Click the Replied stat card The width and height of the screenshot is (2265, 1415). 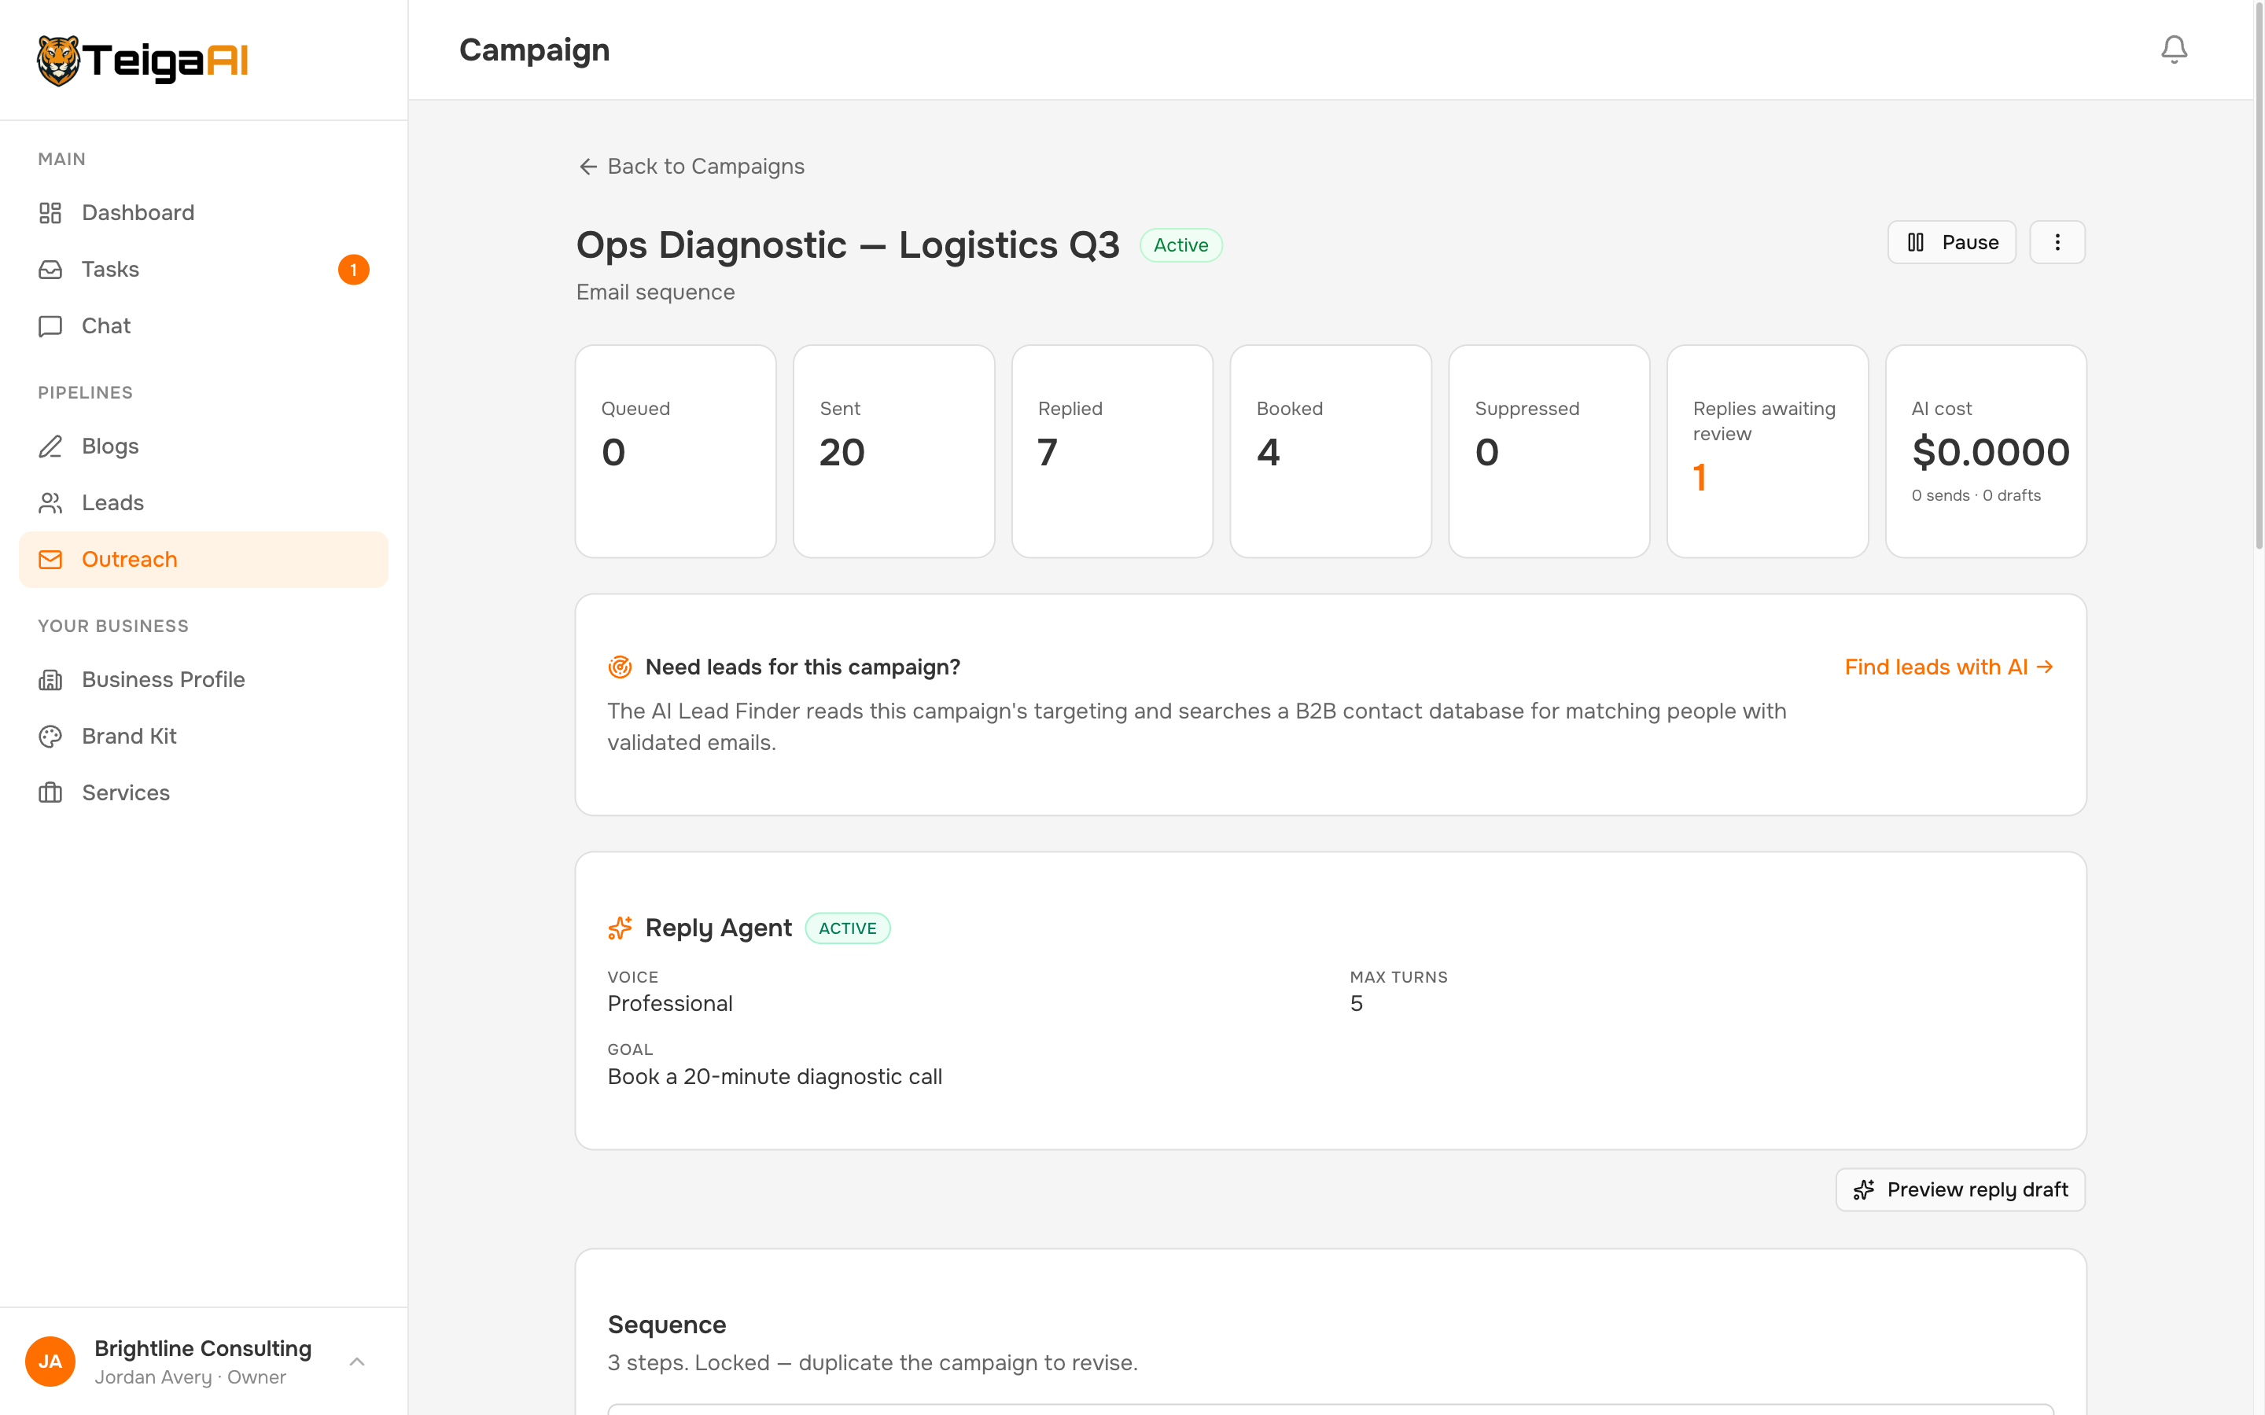[1112, 451]
